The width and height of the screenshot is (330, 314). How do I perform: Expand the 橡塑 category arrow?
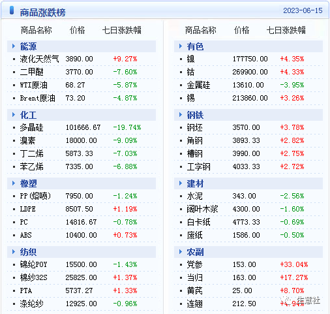tap(14, 183)
